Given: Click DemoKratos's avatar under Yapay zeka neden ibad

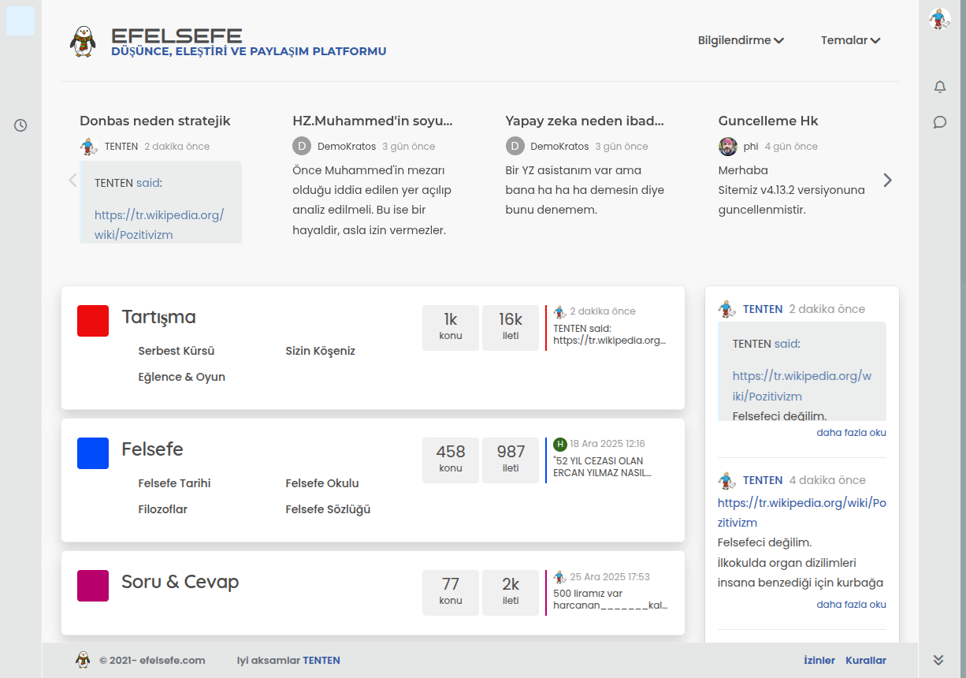Looking at the screenshot, I should [x=515, y=147].
